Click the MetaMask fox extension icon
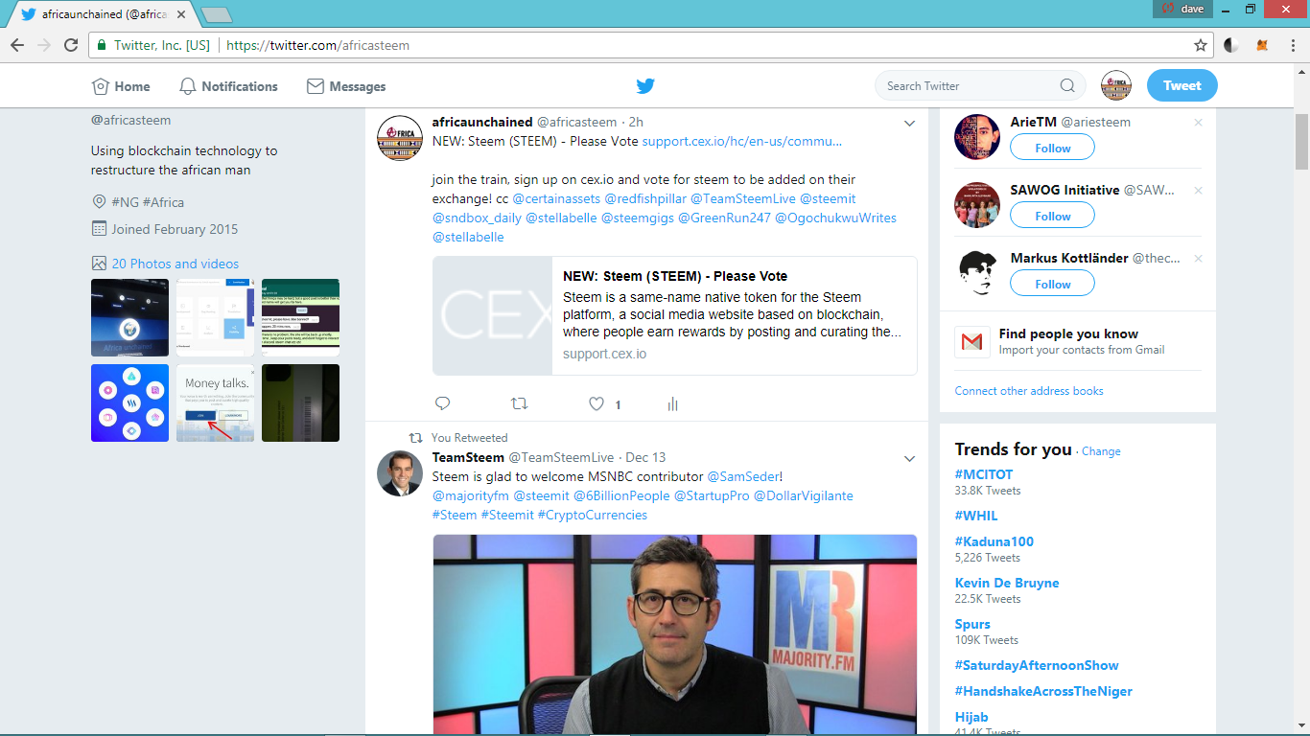Viewport: 1310px width, 736px height. [x=1263, y=45]
